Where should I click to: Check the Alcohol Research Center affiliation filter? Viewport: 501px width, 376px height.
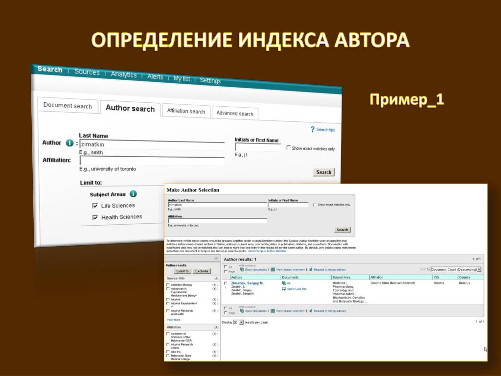(x=168, y=345)
